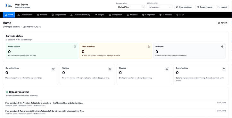Open the AI Visibility tab
The height and width of the screenshot is (118, 232).
[166, 15]
